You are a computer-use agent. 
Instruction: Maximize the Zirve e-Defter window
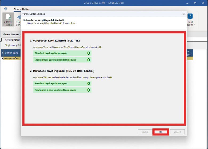point(195,3)
